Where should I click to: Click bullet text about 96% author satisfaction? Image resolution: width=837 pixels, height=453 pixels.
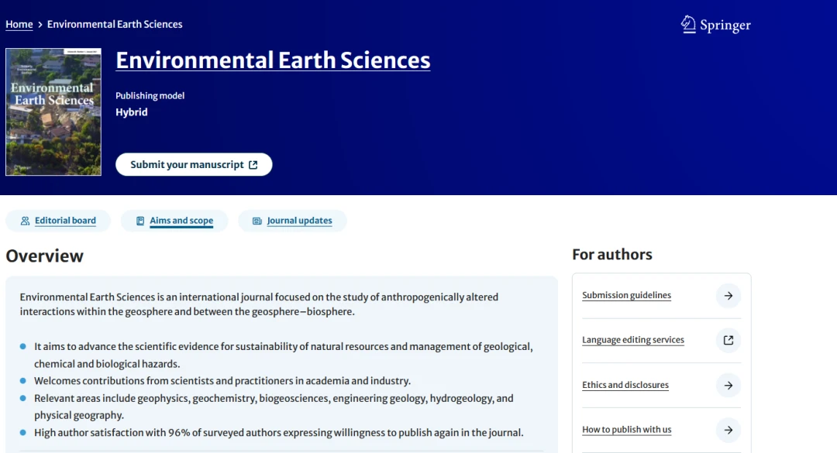[279, 433]
